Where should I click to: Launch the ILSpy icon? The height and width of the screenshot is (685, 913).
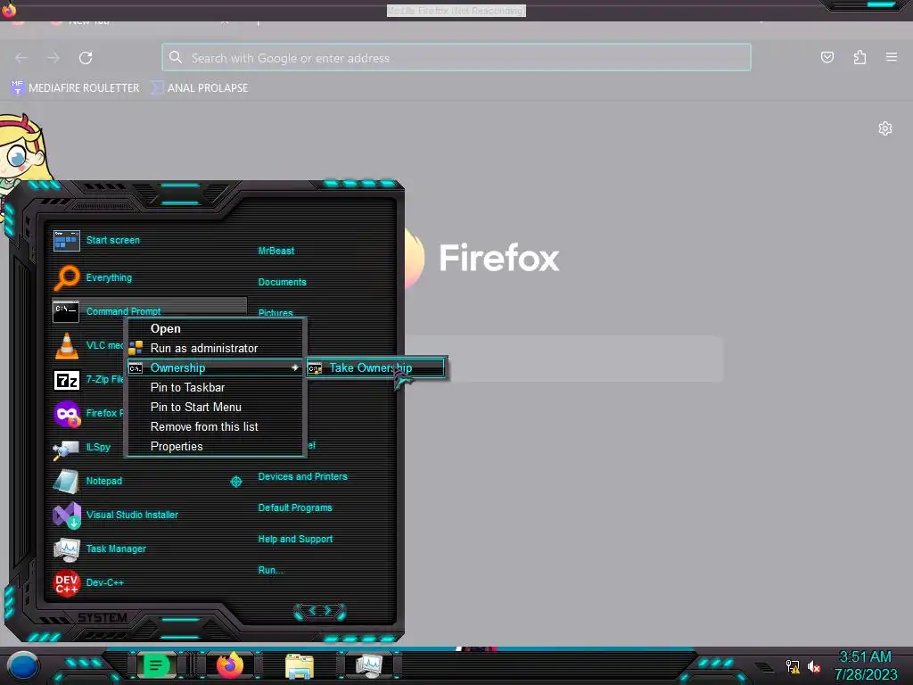pos(66,448)
